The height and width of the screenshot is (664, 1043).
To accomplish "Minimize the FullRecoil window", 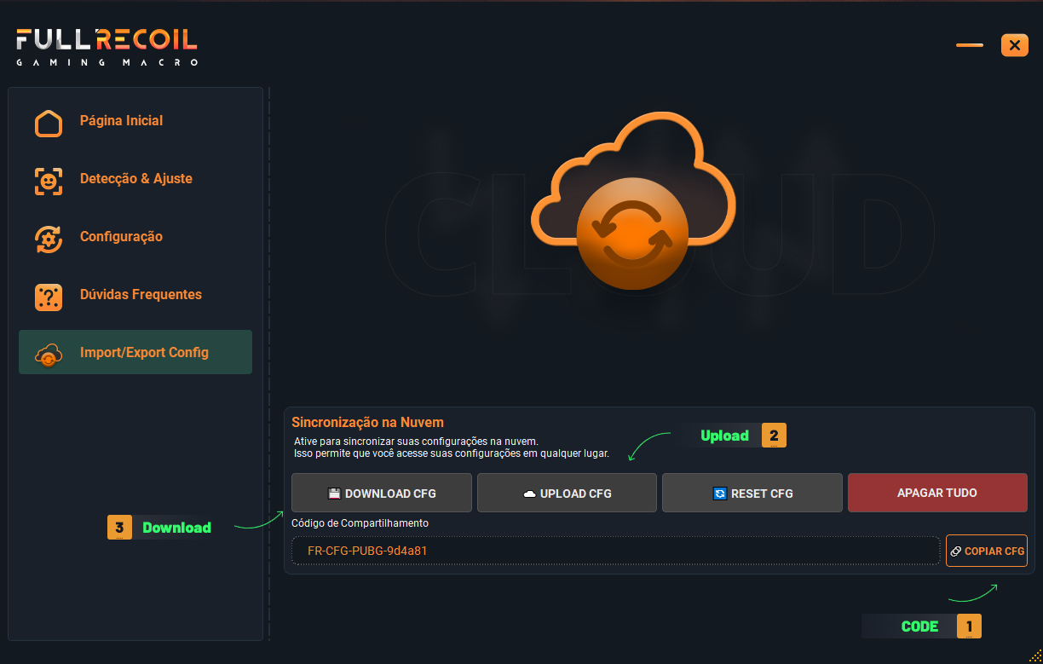I will pos(970,45).
